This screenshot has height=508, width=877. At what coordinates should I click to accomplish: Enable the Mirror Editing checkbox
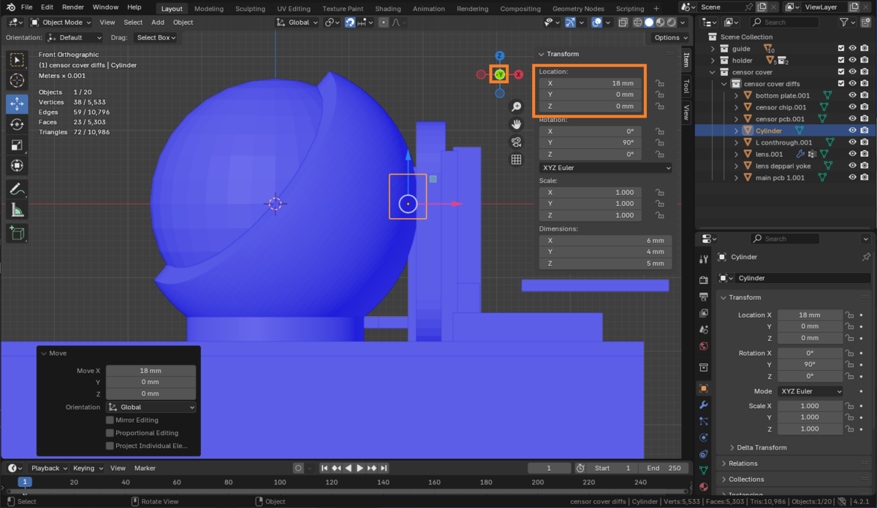pyautogui.click(x=110, y=420)
